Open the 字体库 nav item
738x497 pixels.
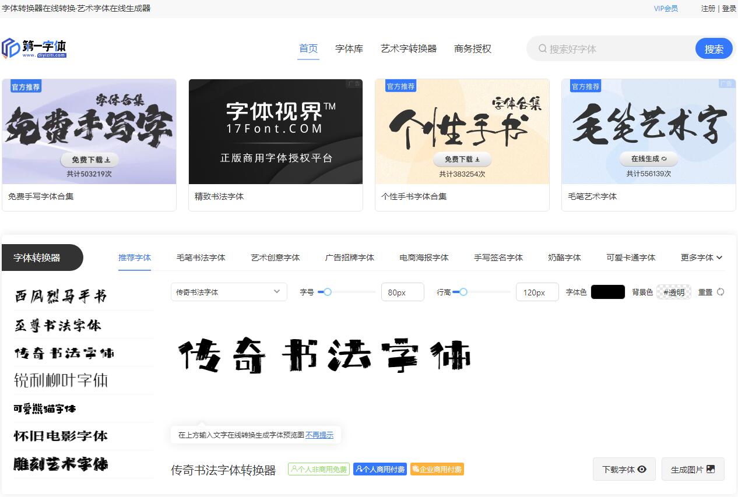349,49
